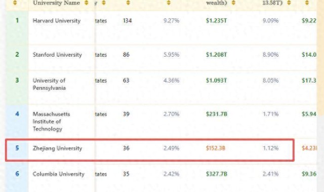Click Stanford's count value 86

pyautogui.click(x=126, y=55)
